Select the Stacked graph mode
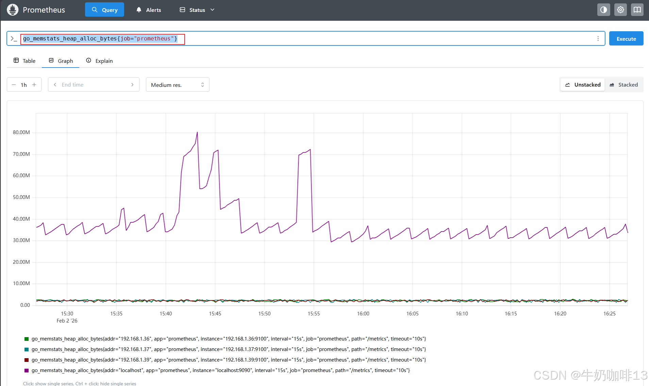 click(623, 85)
